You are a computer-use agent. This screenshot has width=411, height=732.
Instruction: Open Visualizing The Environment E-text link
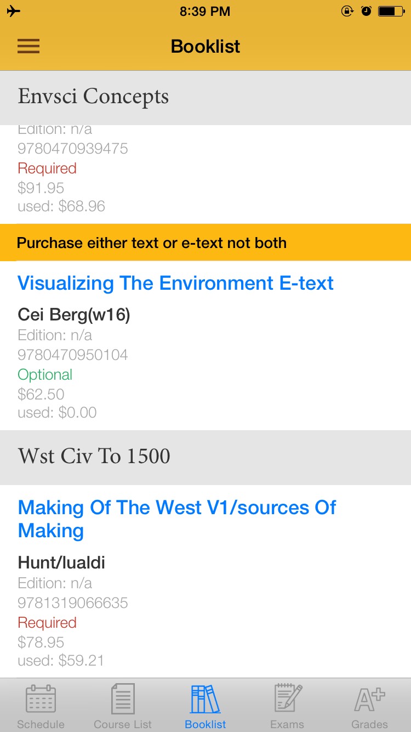175,283
